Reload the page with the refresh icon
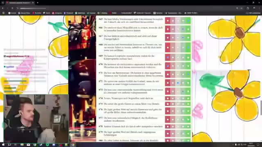The image size is (262, 147). coord(12,8)
